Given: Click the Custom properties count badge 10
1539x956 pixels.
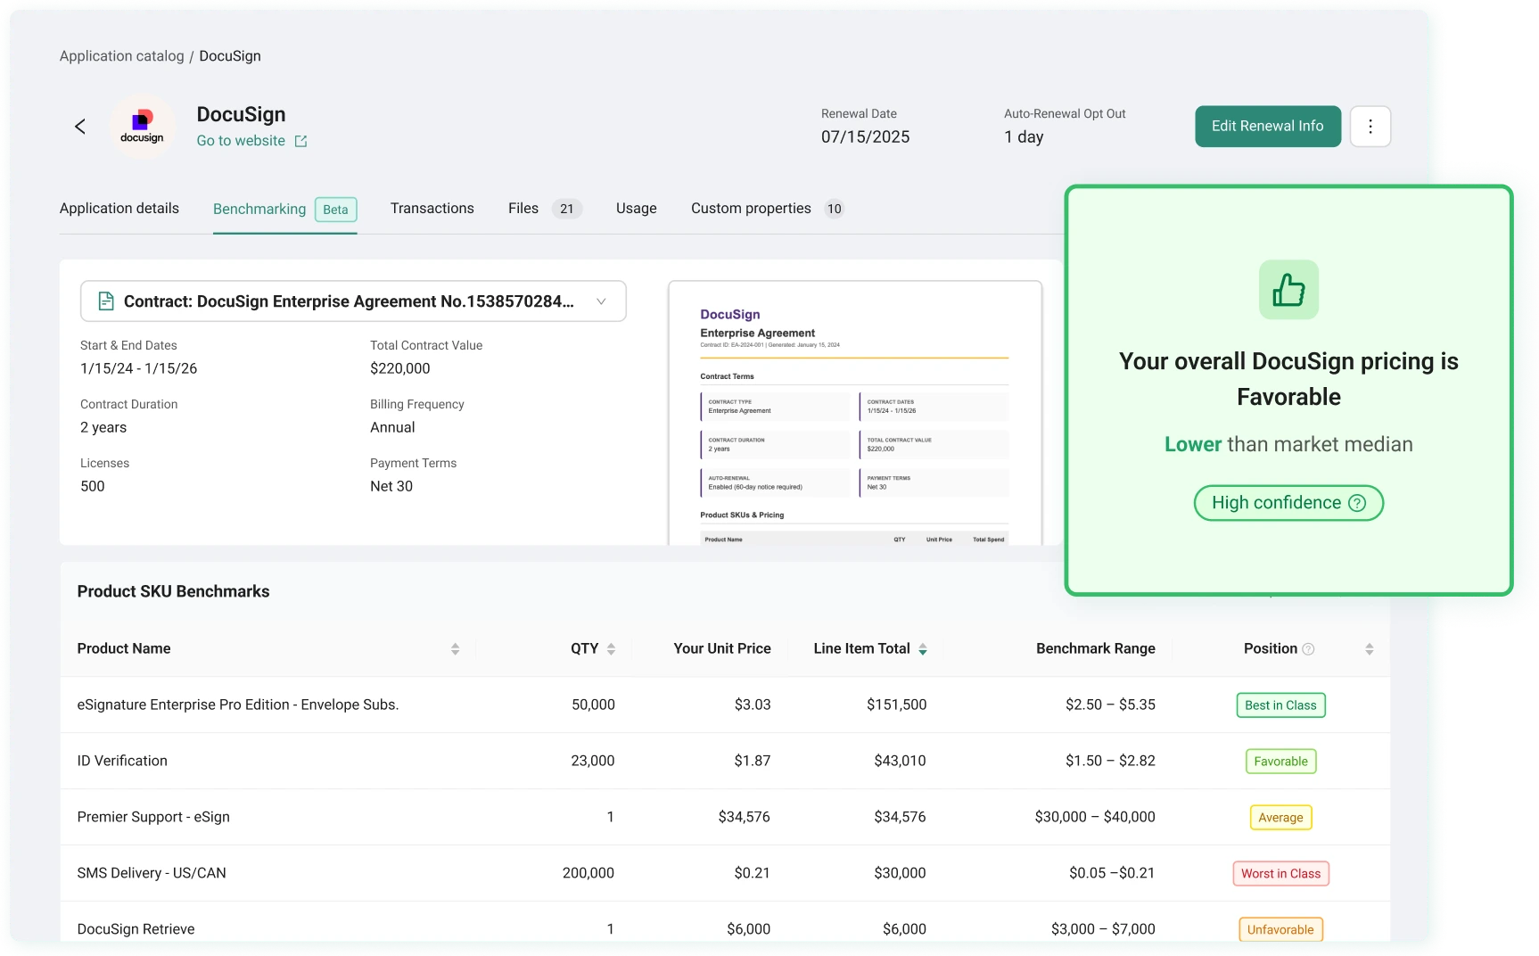Looking at the screenshot, I should [x=834, y=209].
